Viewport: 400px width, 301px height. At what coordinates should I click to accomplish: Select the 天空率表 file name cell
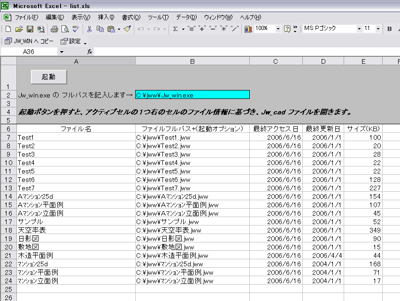[x=76, y=230]
